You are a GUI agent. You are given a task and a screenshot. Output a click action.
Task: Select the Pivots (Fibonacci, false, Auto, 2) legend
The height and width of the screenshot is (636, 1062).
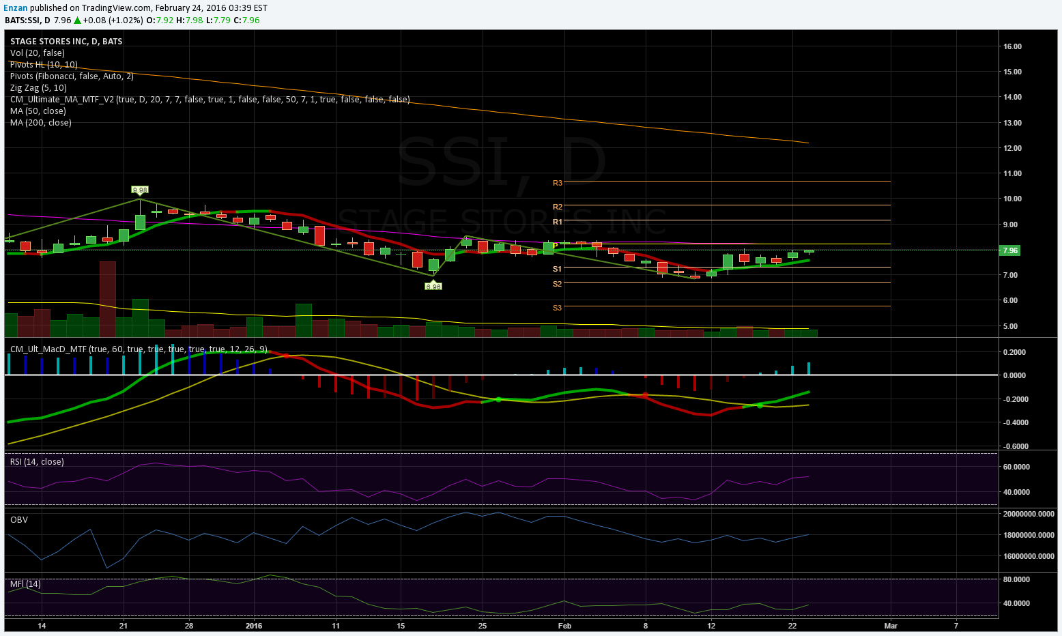pyautogui.click(x=72, y=76)
